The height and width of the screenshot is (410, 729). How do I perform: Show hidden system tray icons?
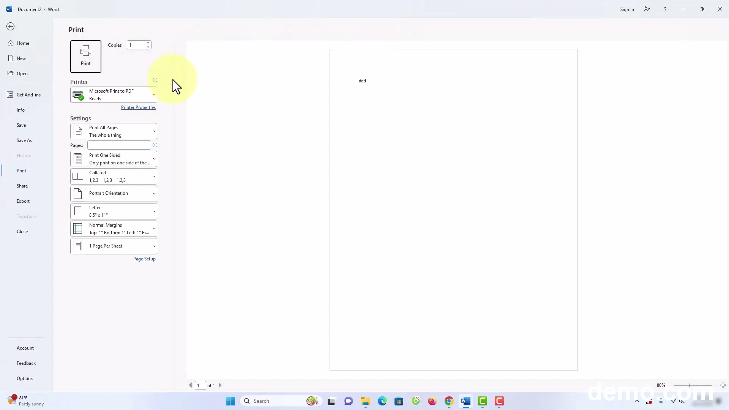pos(637,401)
